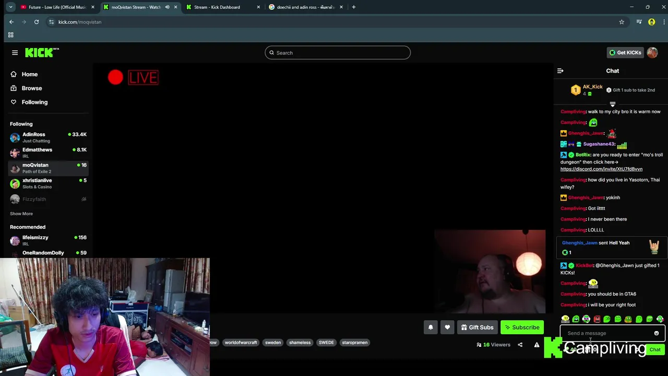Open Following in the sidebar
This screenshot has height=376, width=668.
(34, 102)
